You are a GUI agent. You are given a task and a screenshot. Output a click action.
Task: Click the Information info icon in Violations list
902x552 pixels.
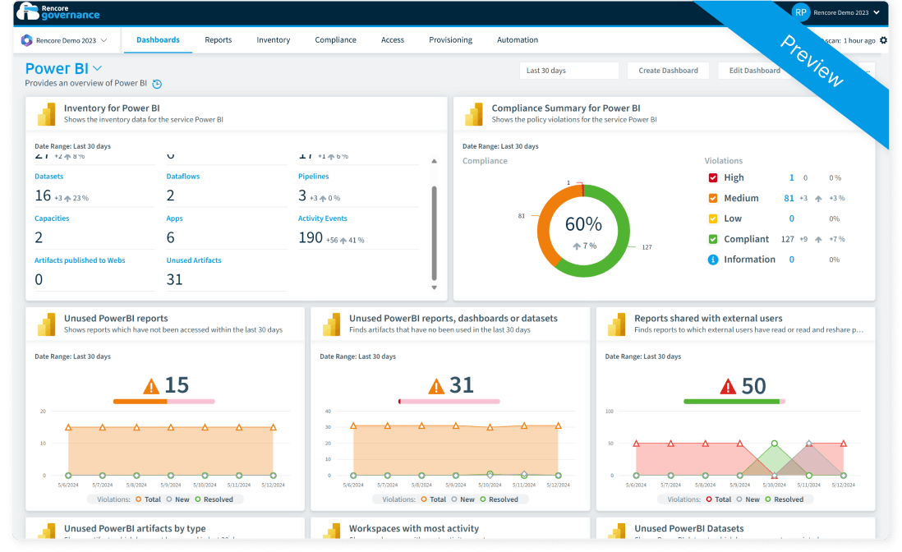coord(714,259)
